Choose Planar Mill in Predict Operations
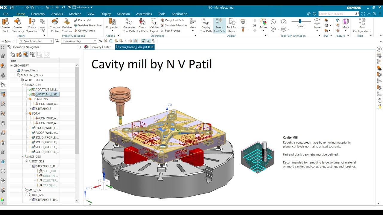This screenshot has height=215, width=383. (83, 20)
